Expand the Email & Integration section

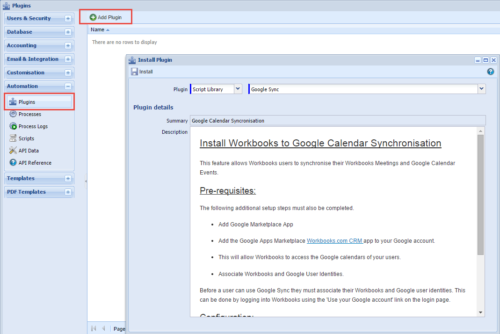[68, 59]
